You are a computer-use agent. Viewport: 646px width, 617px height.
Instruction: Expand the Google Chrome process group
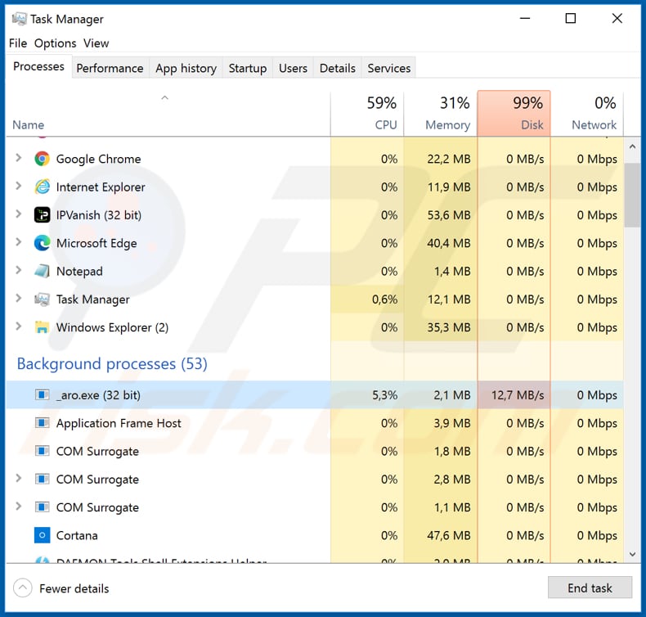[18, 158]
